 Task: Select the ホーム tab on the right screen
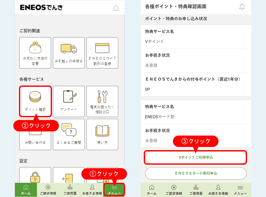152,190
